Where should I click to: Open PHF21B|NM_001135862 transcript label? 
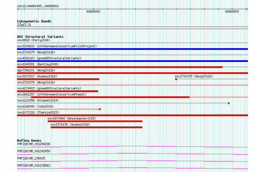34,165
